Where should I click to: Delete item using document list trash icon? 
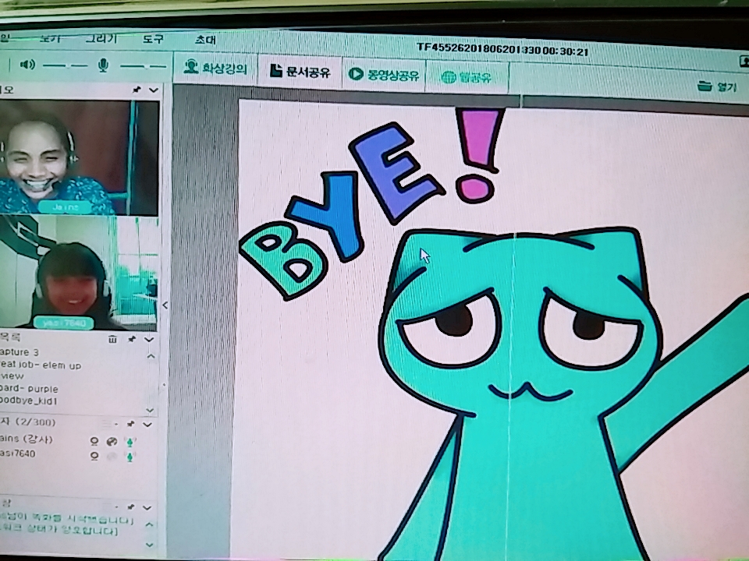112,339
